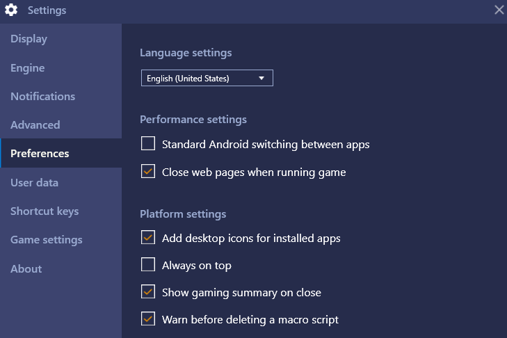
Task: Uncheck Close web pages when running game
Action: point(148,171)
